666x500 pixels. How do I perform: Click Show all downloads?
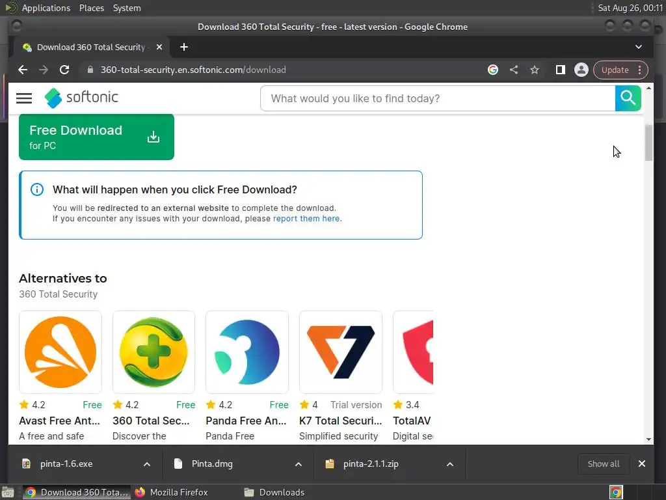(603, 464)
